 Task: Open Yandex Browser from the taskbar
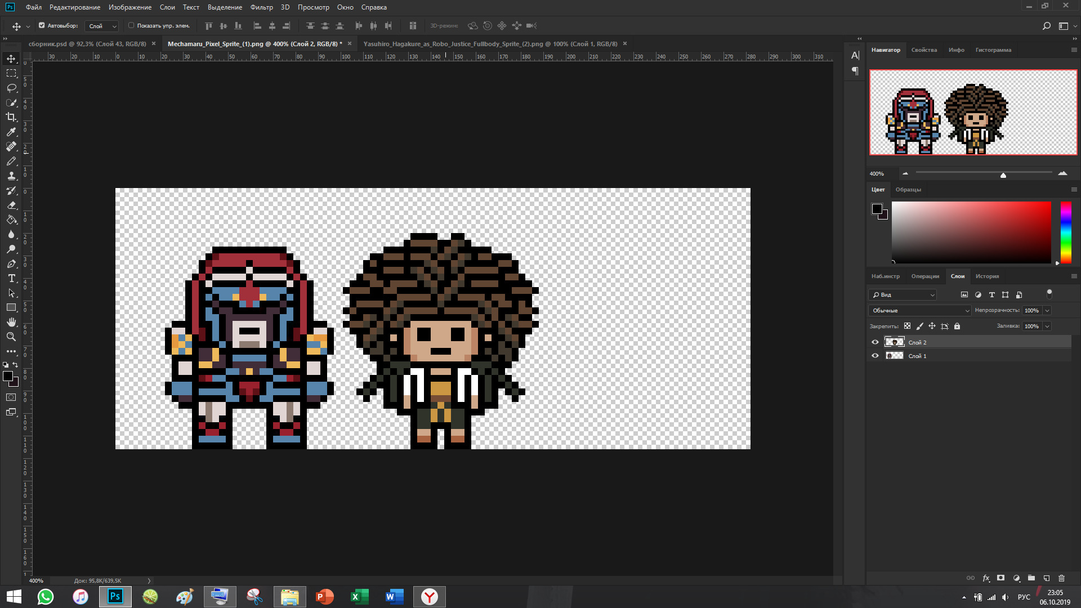(x=430, y=597)
